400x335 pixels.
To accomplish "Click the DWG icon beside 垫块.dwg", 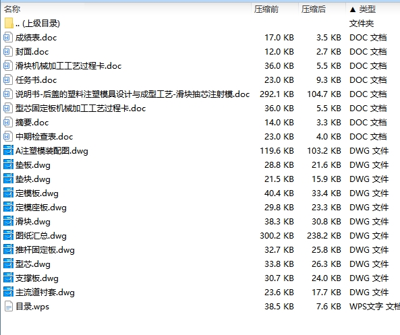I will coord(8,179).
